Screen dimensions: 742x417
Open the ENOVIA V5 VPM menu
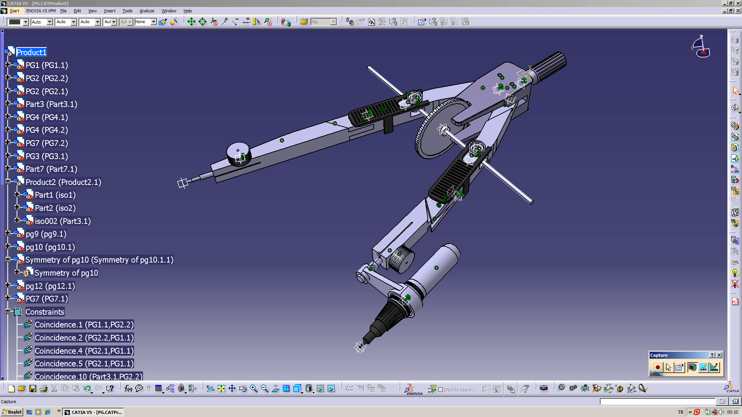point(41,11)
